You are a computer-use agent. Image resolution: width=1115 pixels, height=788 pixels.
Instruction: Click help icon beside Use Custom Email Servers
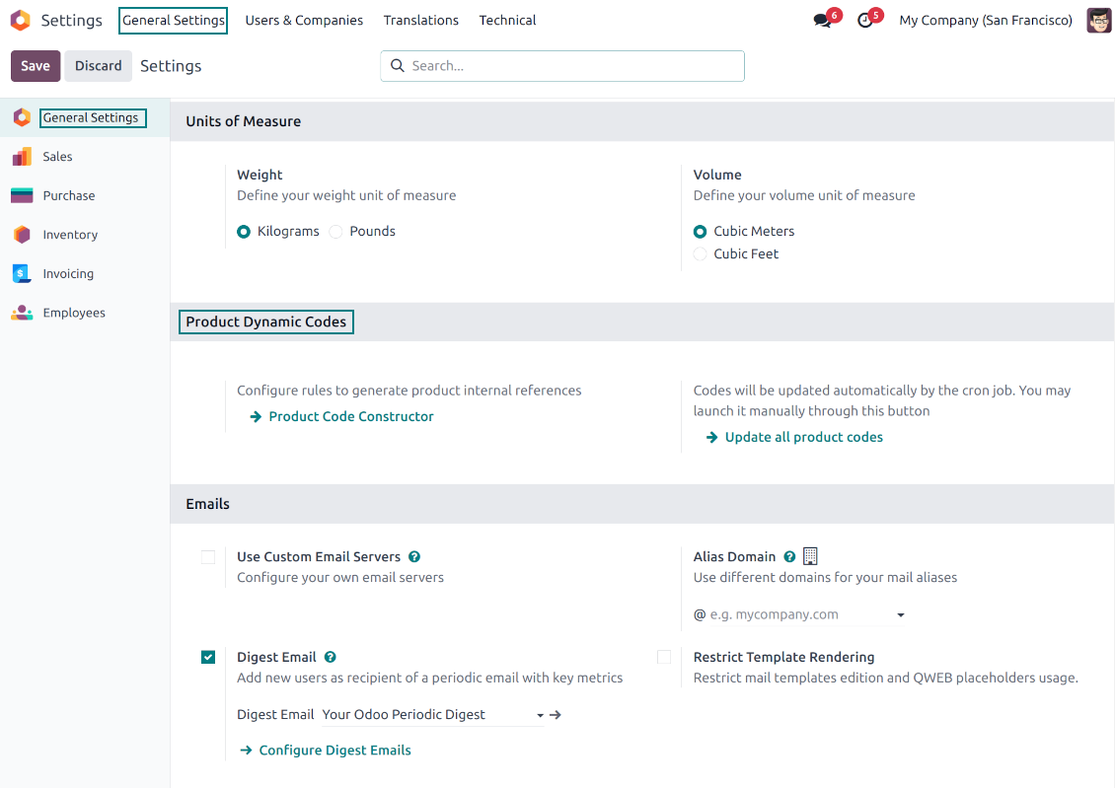click(414, 556)
